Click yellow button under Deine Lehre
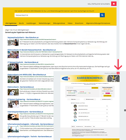Image resolution: width=126 pixels, height=140 pixels. click(x=107, y=96)
